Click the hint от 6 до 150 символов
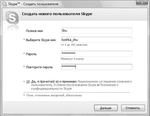The width and height of the screenshot is (150, 116). 74,45
